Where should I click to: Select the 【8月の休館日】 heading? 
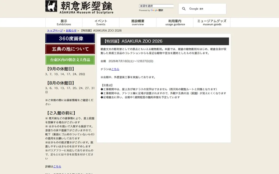[x=60, y=83]
